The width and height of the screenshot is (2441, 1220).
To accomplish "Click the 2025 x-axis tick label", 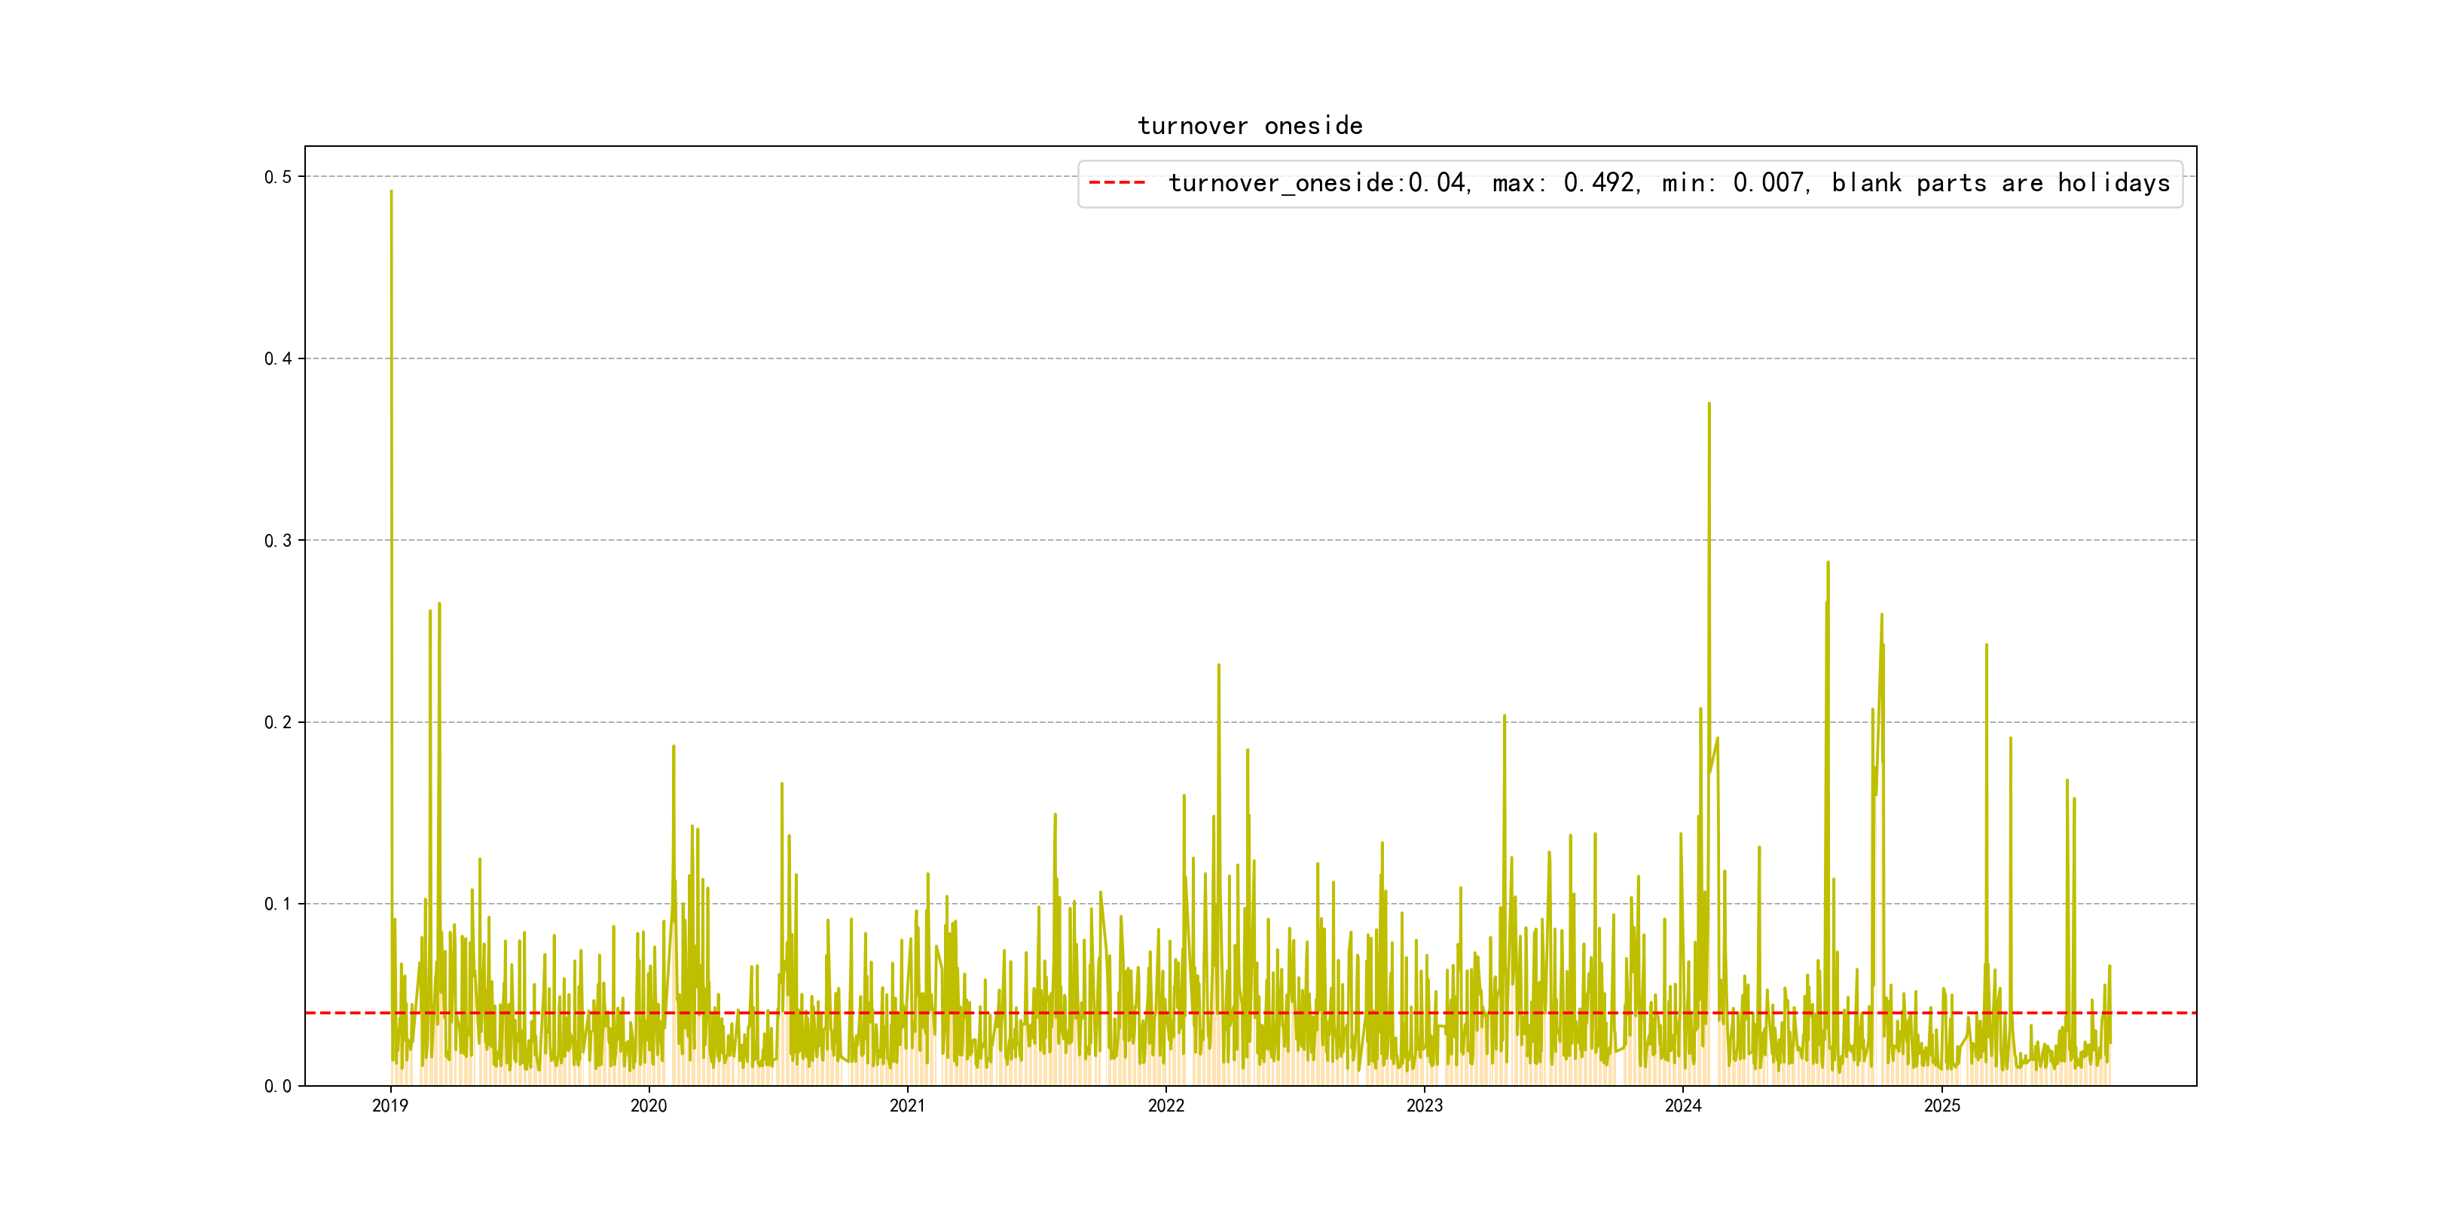I will point(1941,1106).
